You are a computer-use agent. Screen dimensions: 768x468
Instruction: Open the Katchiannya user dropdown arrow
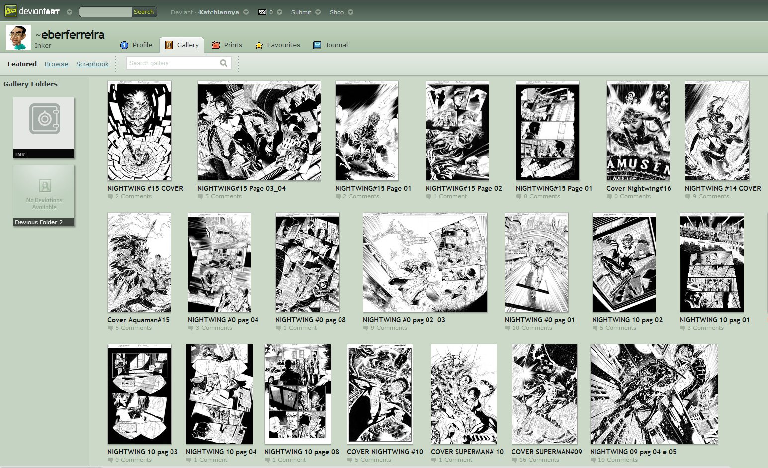(246, 12)
